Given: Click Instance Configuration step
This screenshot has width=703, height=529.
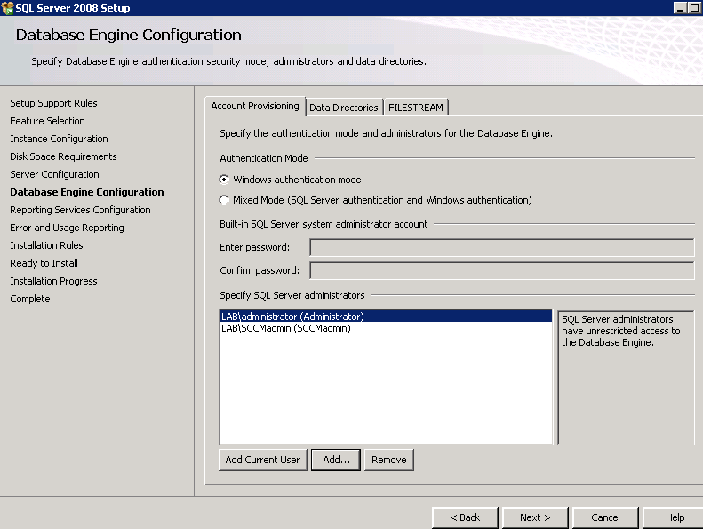Looking at the screenshot, I should point(59,139).
